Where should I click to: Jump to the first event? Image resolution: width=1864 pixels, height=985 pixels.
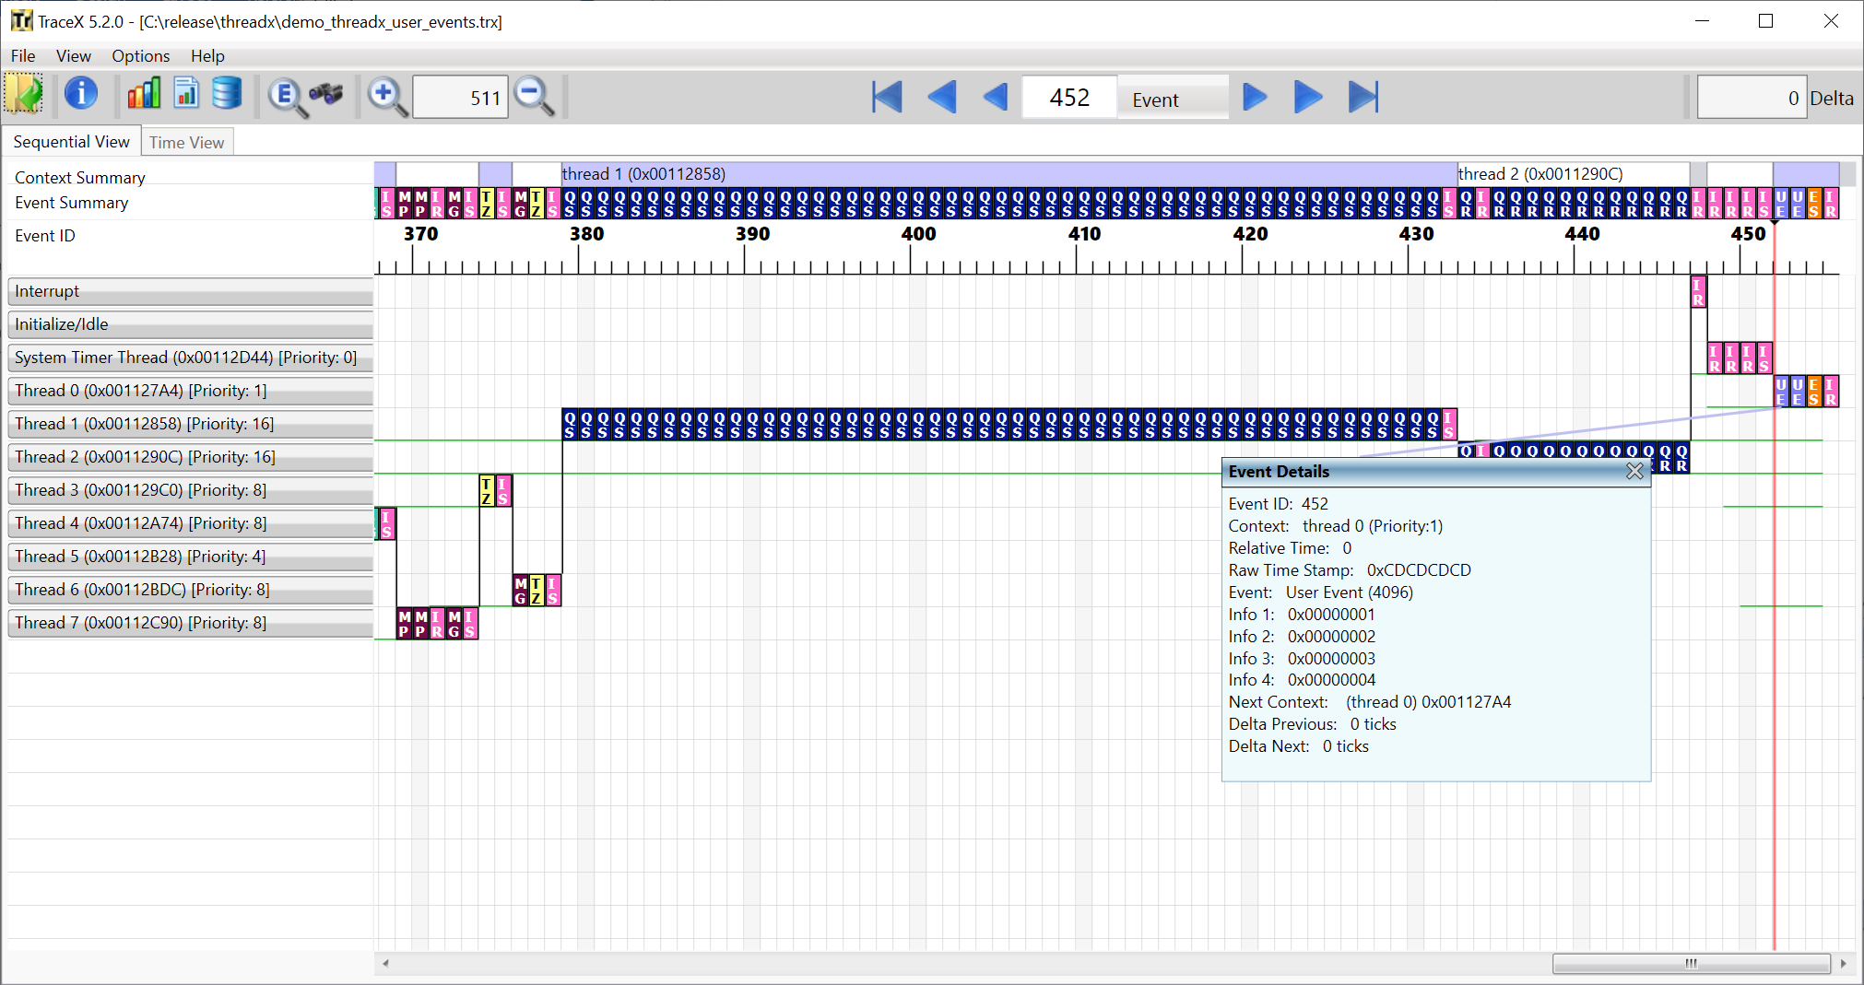[x=885, y=96]
